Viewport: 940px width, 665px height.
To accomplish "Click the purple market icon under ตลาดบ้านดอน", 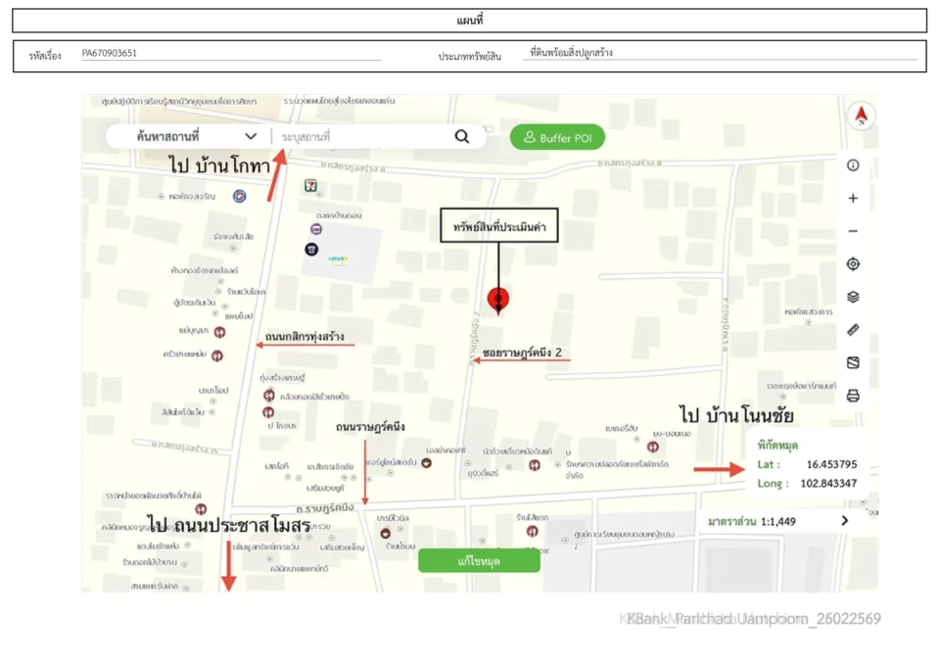I will 316,229.
